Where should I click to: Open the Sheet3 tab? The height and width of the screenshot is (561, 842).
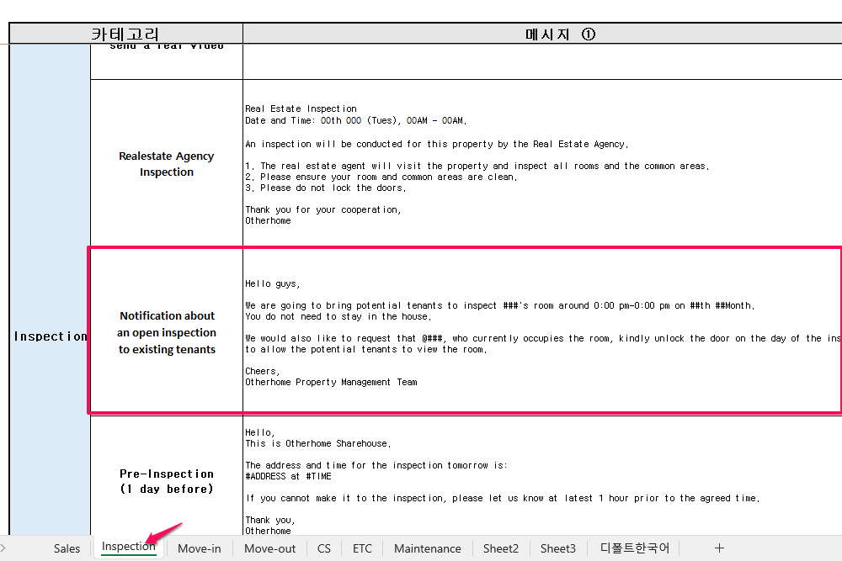(x=558, y=548)
